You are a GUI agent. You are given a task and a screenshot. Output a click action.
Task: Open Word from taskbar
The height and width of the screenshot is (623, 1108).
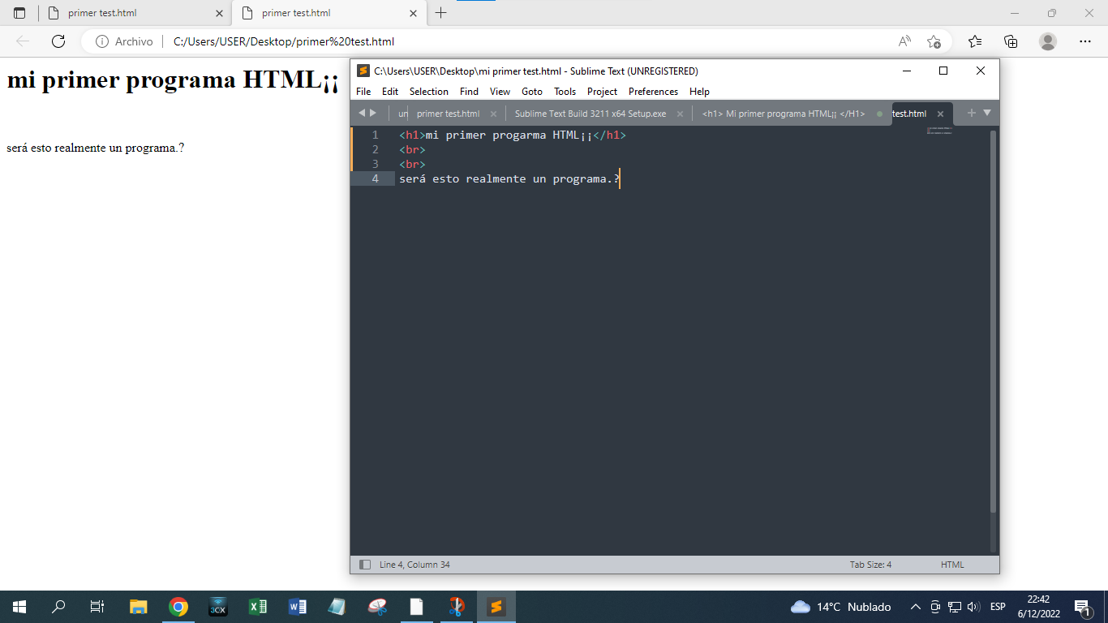point(298,607)
